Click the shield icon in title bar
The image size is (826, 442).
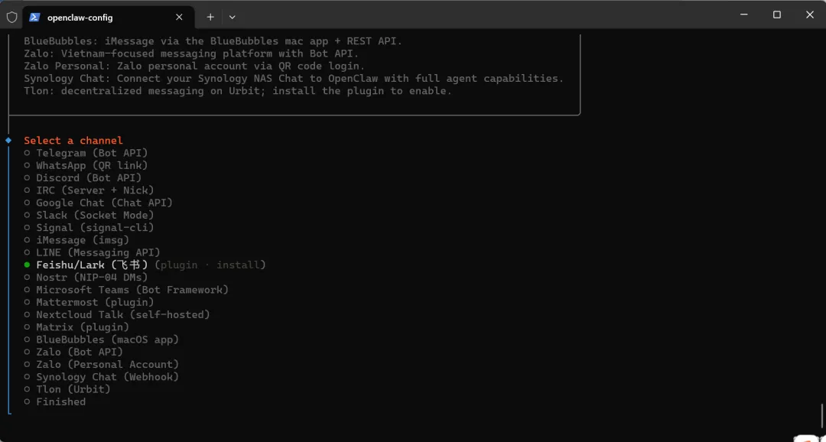11,17
